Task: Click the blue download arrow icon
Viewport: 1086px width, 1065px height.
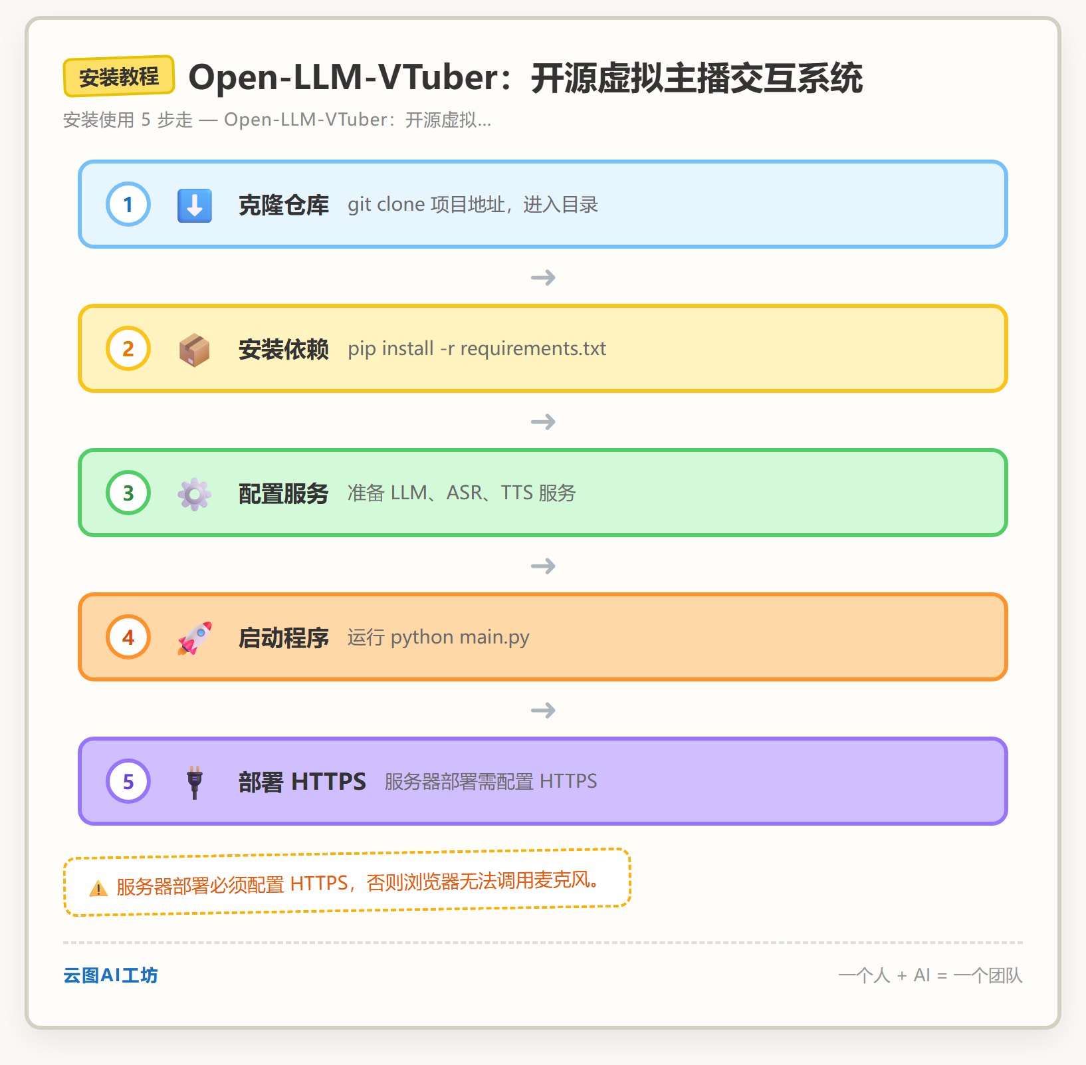Action: pyautogui.click(x=195, y=205)
